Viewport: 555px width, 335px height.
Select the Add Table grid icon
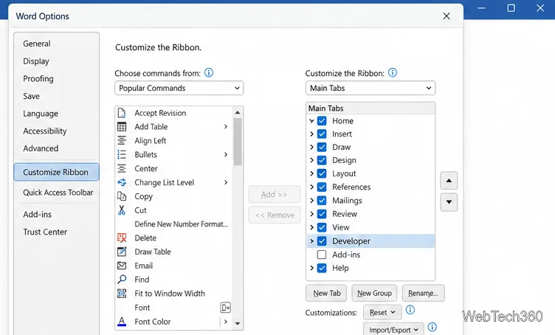121,127
